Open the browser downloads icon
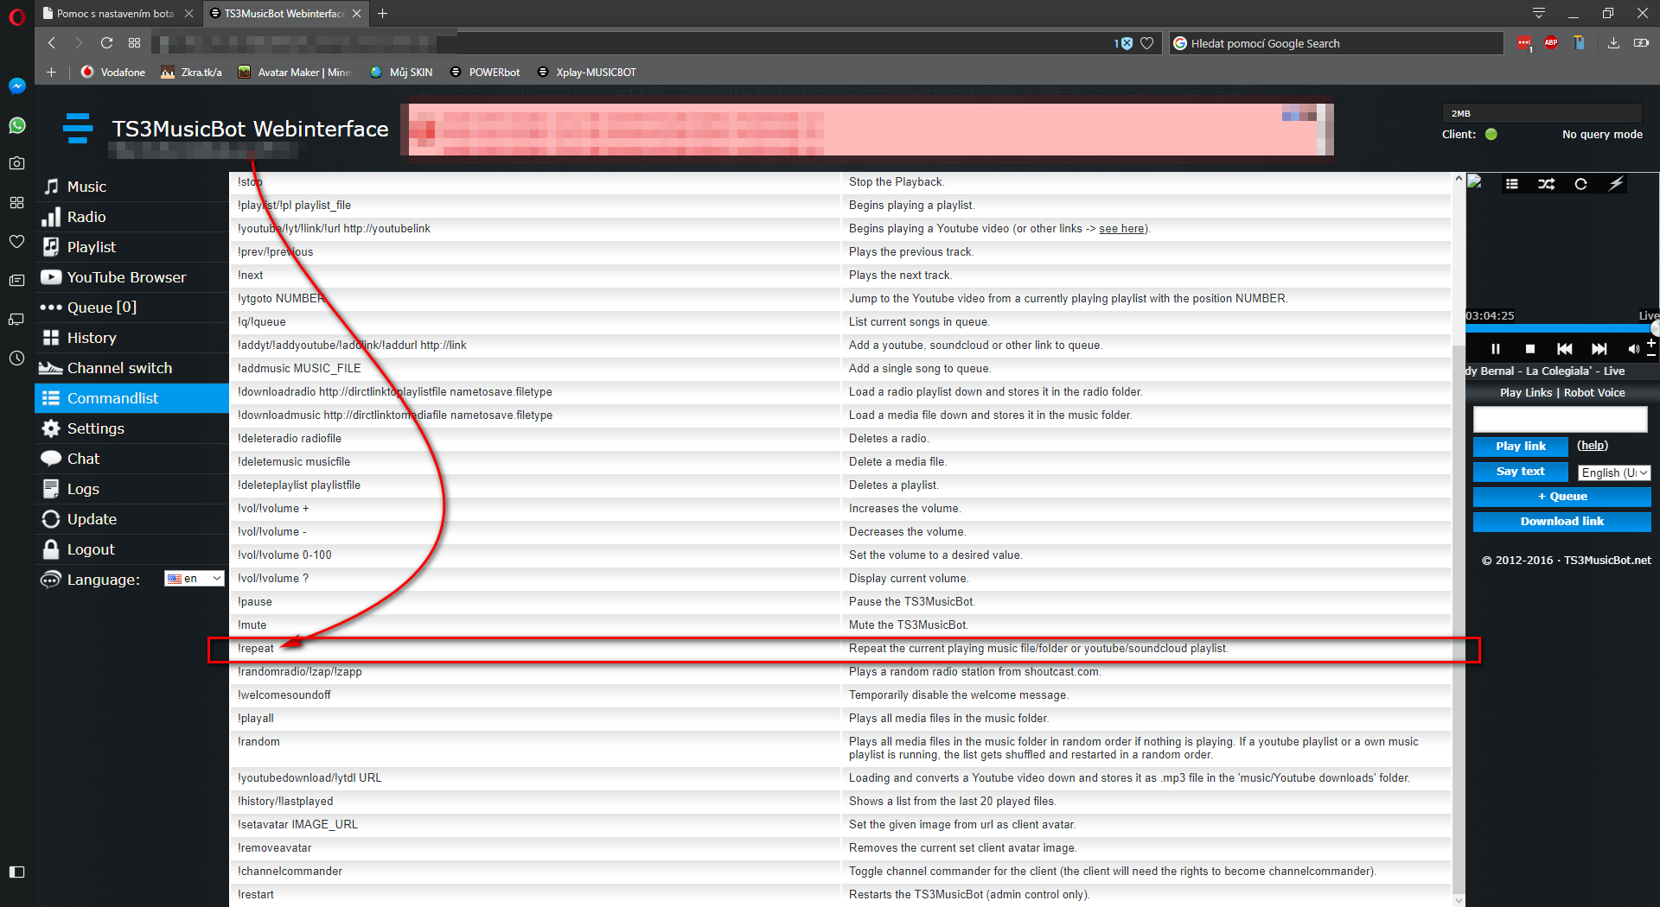This screenshot has width=1660, height=907. coord(1613,43)
